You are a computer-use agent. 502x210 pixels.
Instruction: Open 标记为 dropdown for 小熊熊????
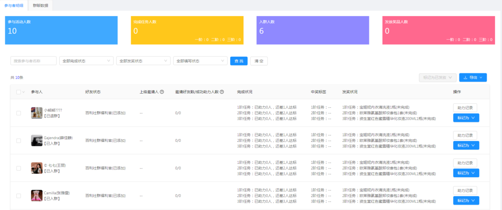point(466,118)
